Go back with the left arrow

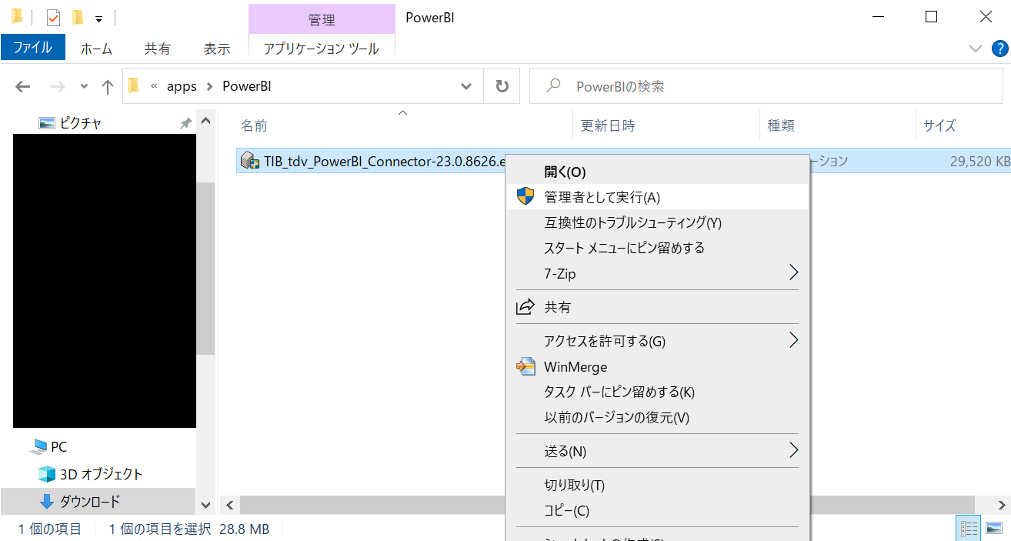[x=23, y=87]
